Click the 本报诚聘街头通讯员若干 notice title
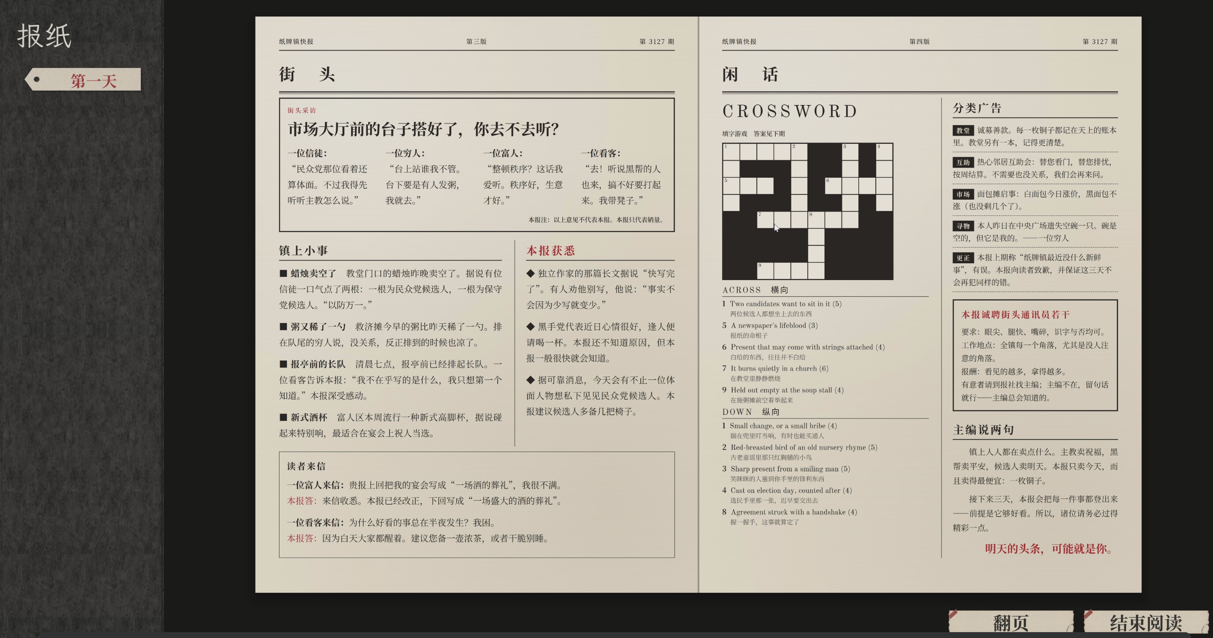1213x638 pixels. (1015, 315)
